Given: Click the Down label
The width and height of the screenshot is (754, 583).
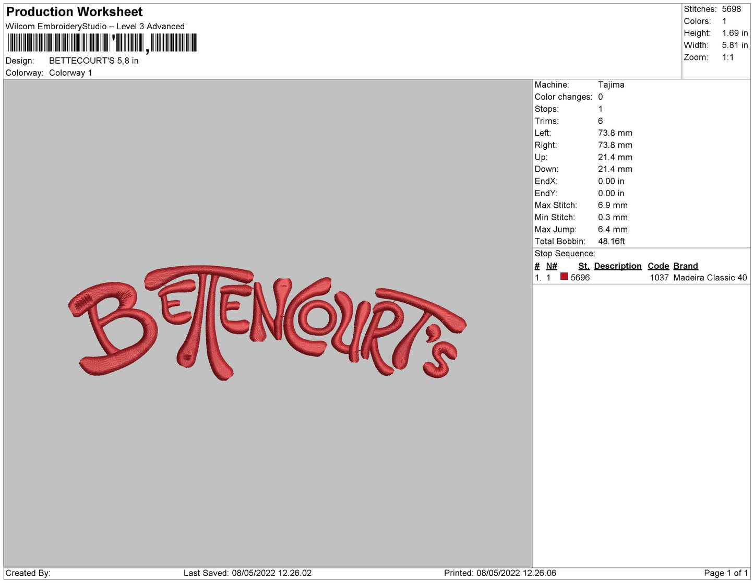Looking at the screenshot, I should coord(546,169).
